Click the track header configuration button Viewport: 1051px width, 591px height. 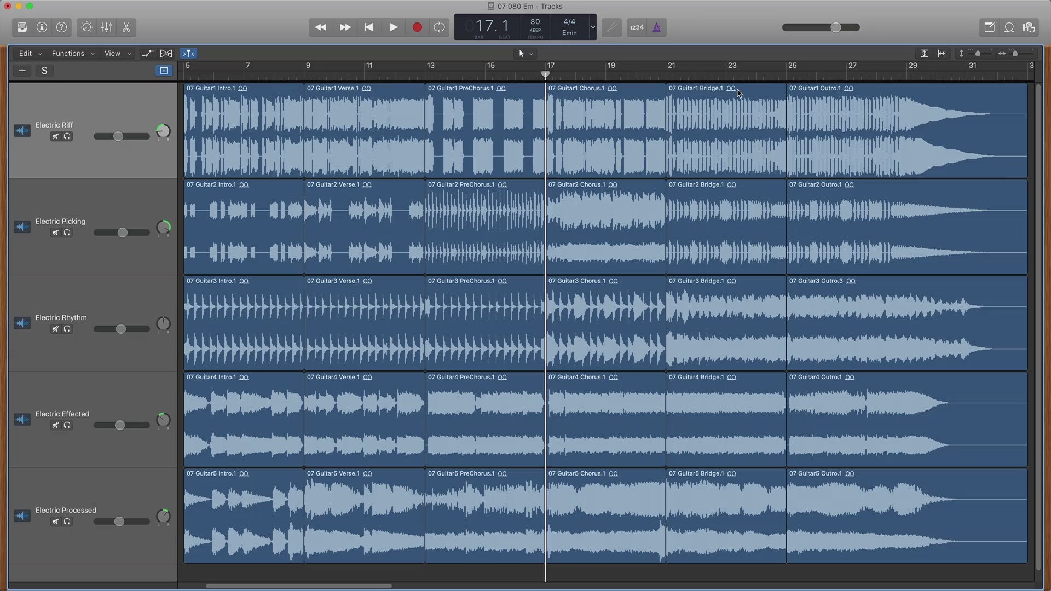[x=164, y=70]
